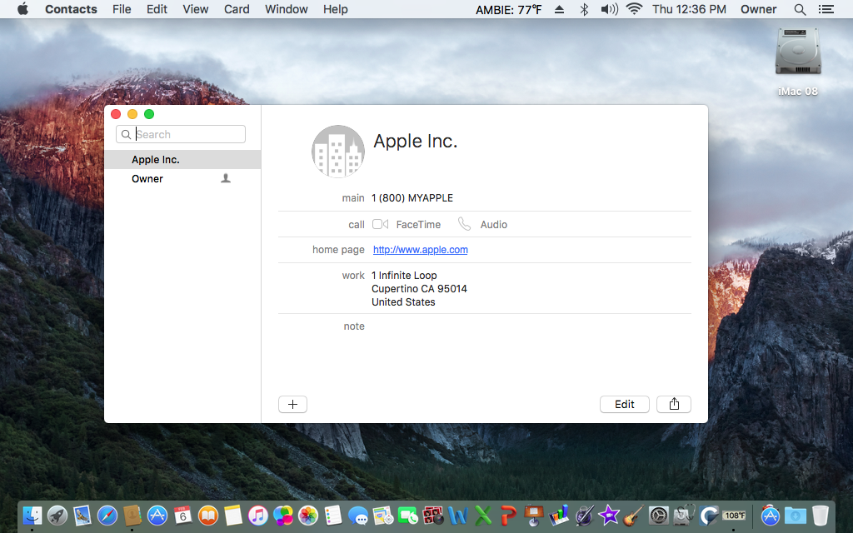Image resolution: width=853 pixels, height=533 pixels.
Task: Click the Edit button on the card
Action: coord(625,404)
